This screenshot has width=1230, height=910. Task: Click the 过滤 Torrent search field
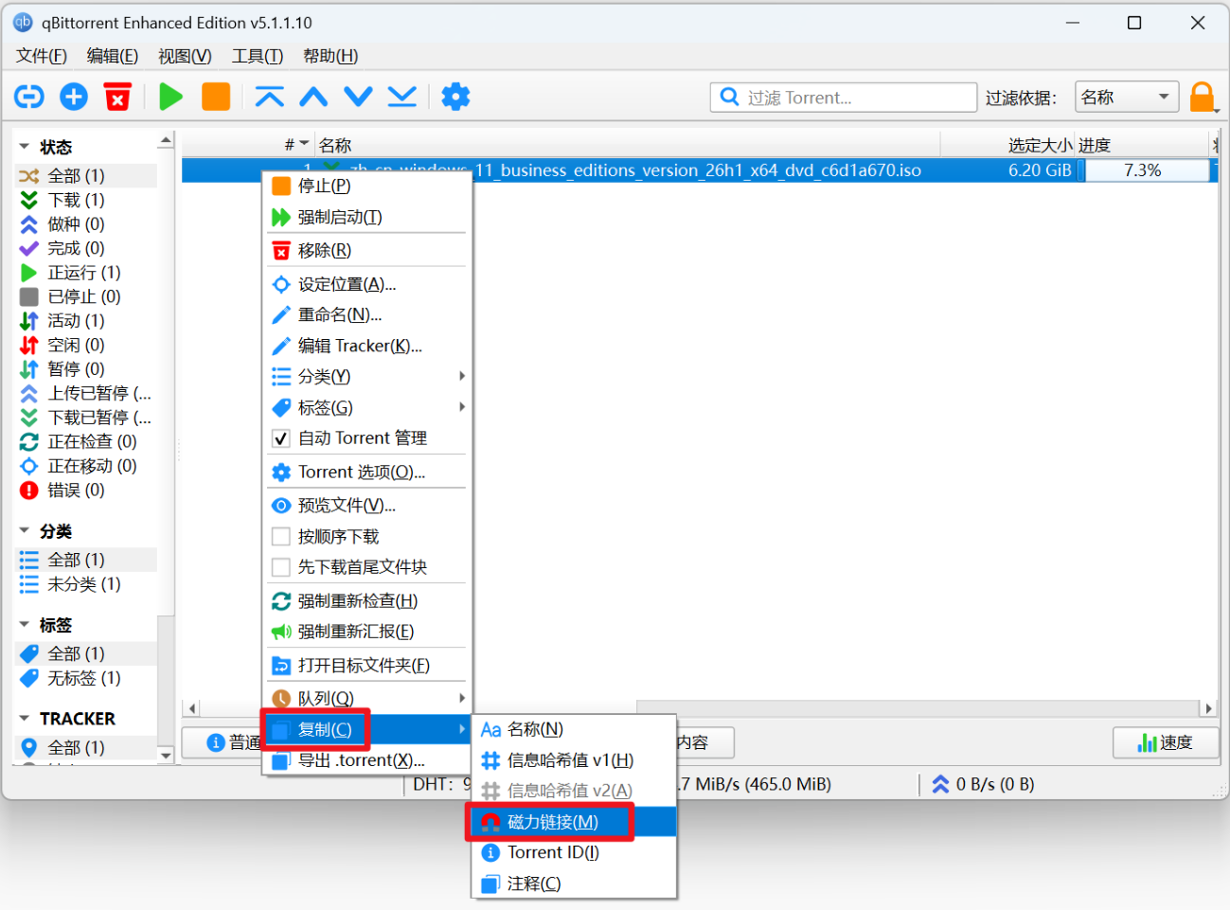844,97
